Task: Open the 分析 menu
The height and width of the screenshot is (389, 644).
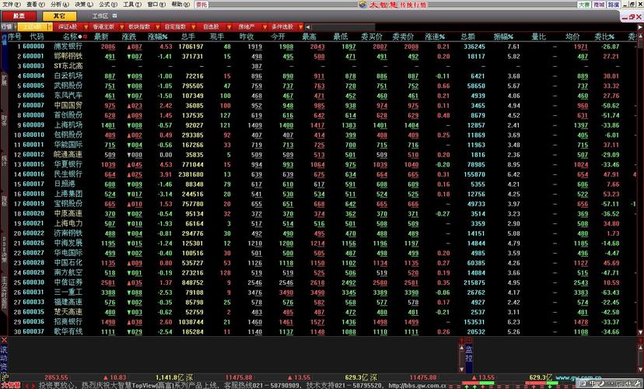Action: pos(60,5)
